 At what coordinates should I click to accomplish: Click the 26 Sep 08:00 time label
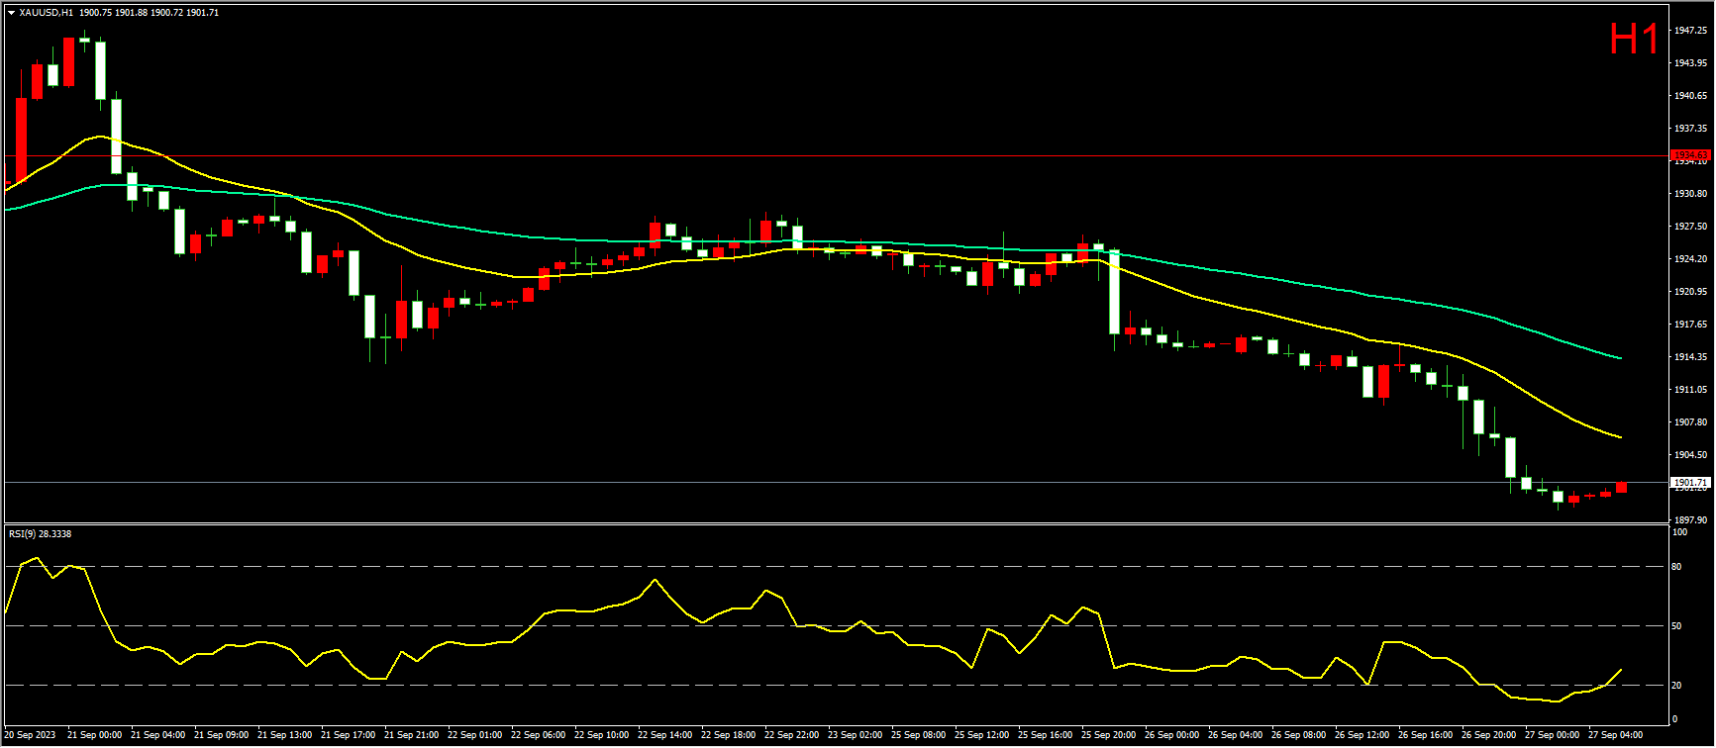[1298, 735]
